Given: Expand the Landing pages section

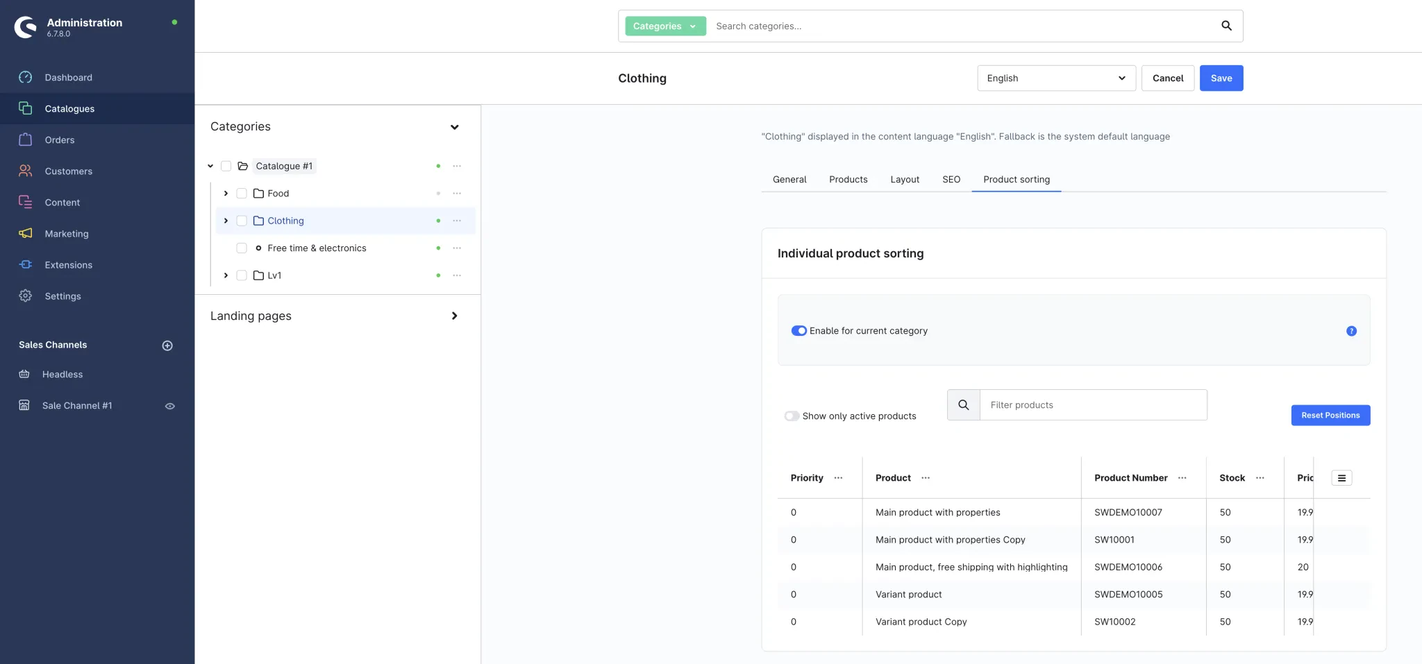Looking at the screenshot, I should click(454, 316).
